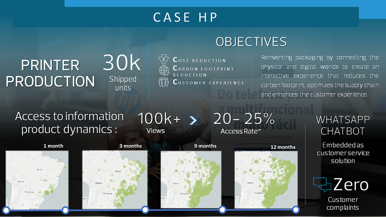Click the carbon footprint globe icon
386x217 pixels.
[164, 70]
